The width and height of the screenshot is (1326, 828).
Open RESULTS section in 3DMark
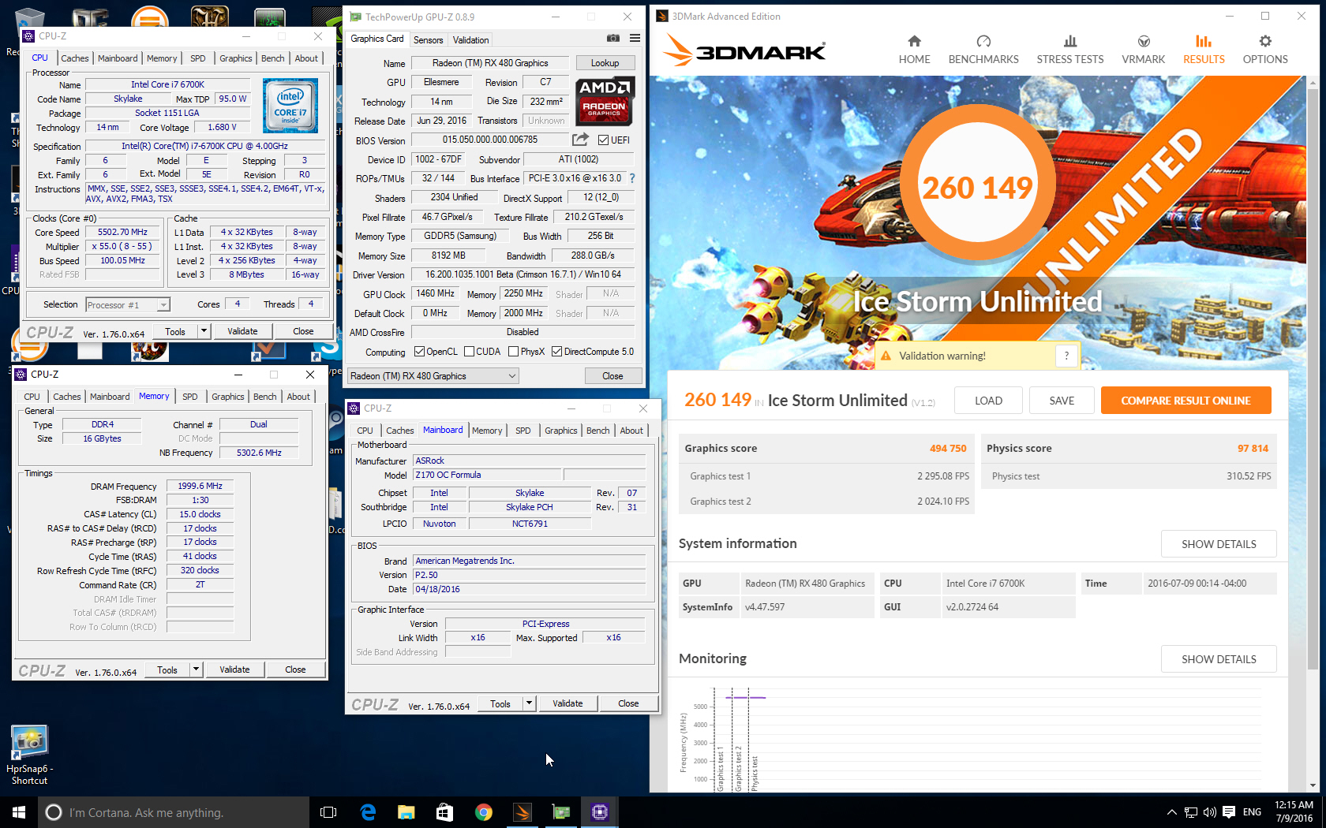click(1204, 50)
